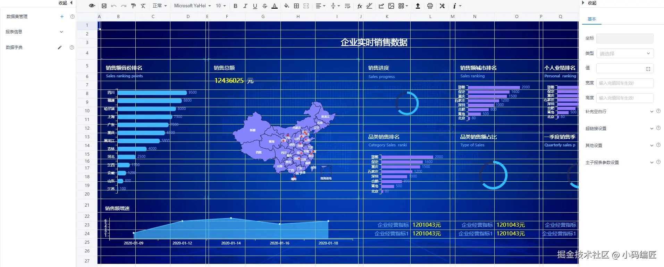Click the '销售进度' heading
664x267 pixels.
click(379, 68)
